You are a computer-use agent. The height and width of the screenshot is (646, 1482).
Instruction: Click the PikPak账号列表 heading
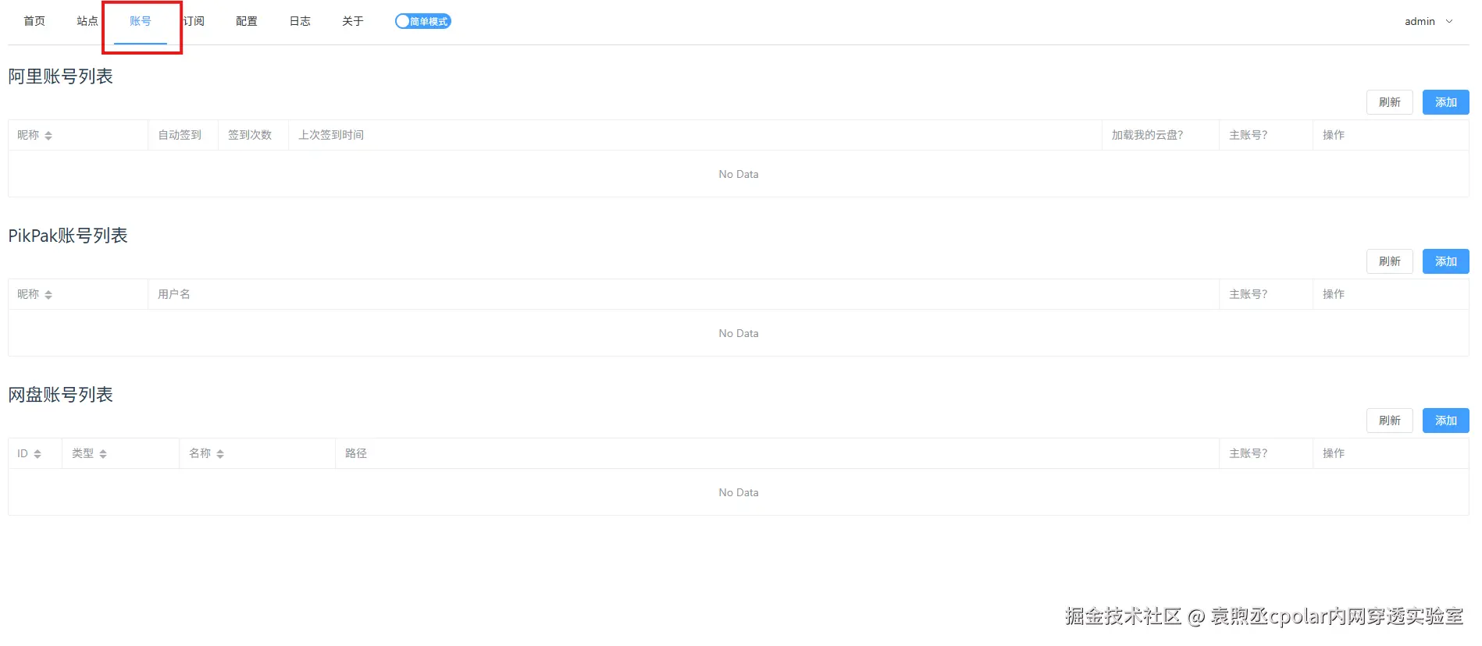[68, 236]
